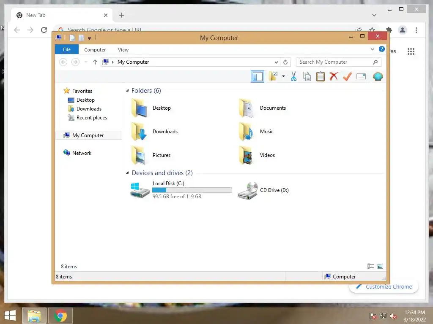Open the blue Help question mark
The image size is (433, 324).
[382, 49]
